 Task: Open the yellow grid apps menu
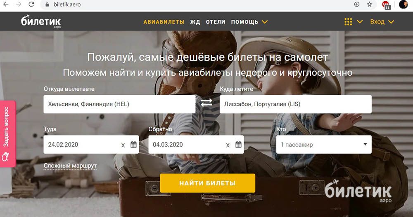(x=348, y=22)
